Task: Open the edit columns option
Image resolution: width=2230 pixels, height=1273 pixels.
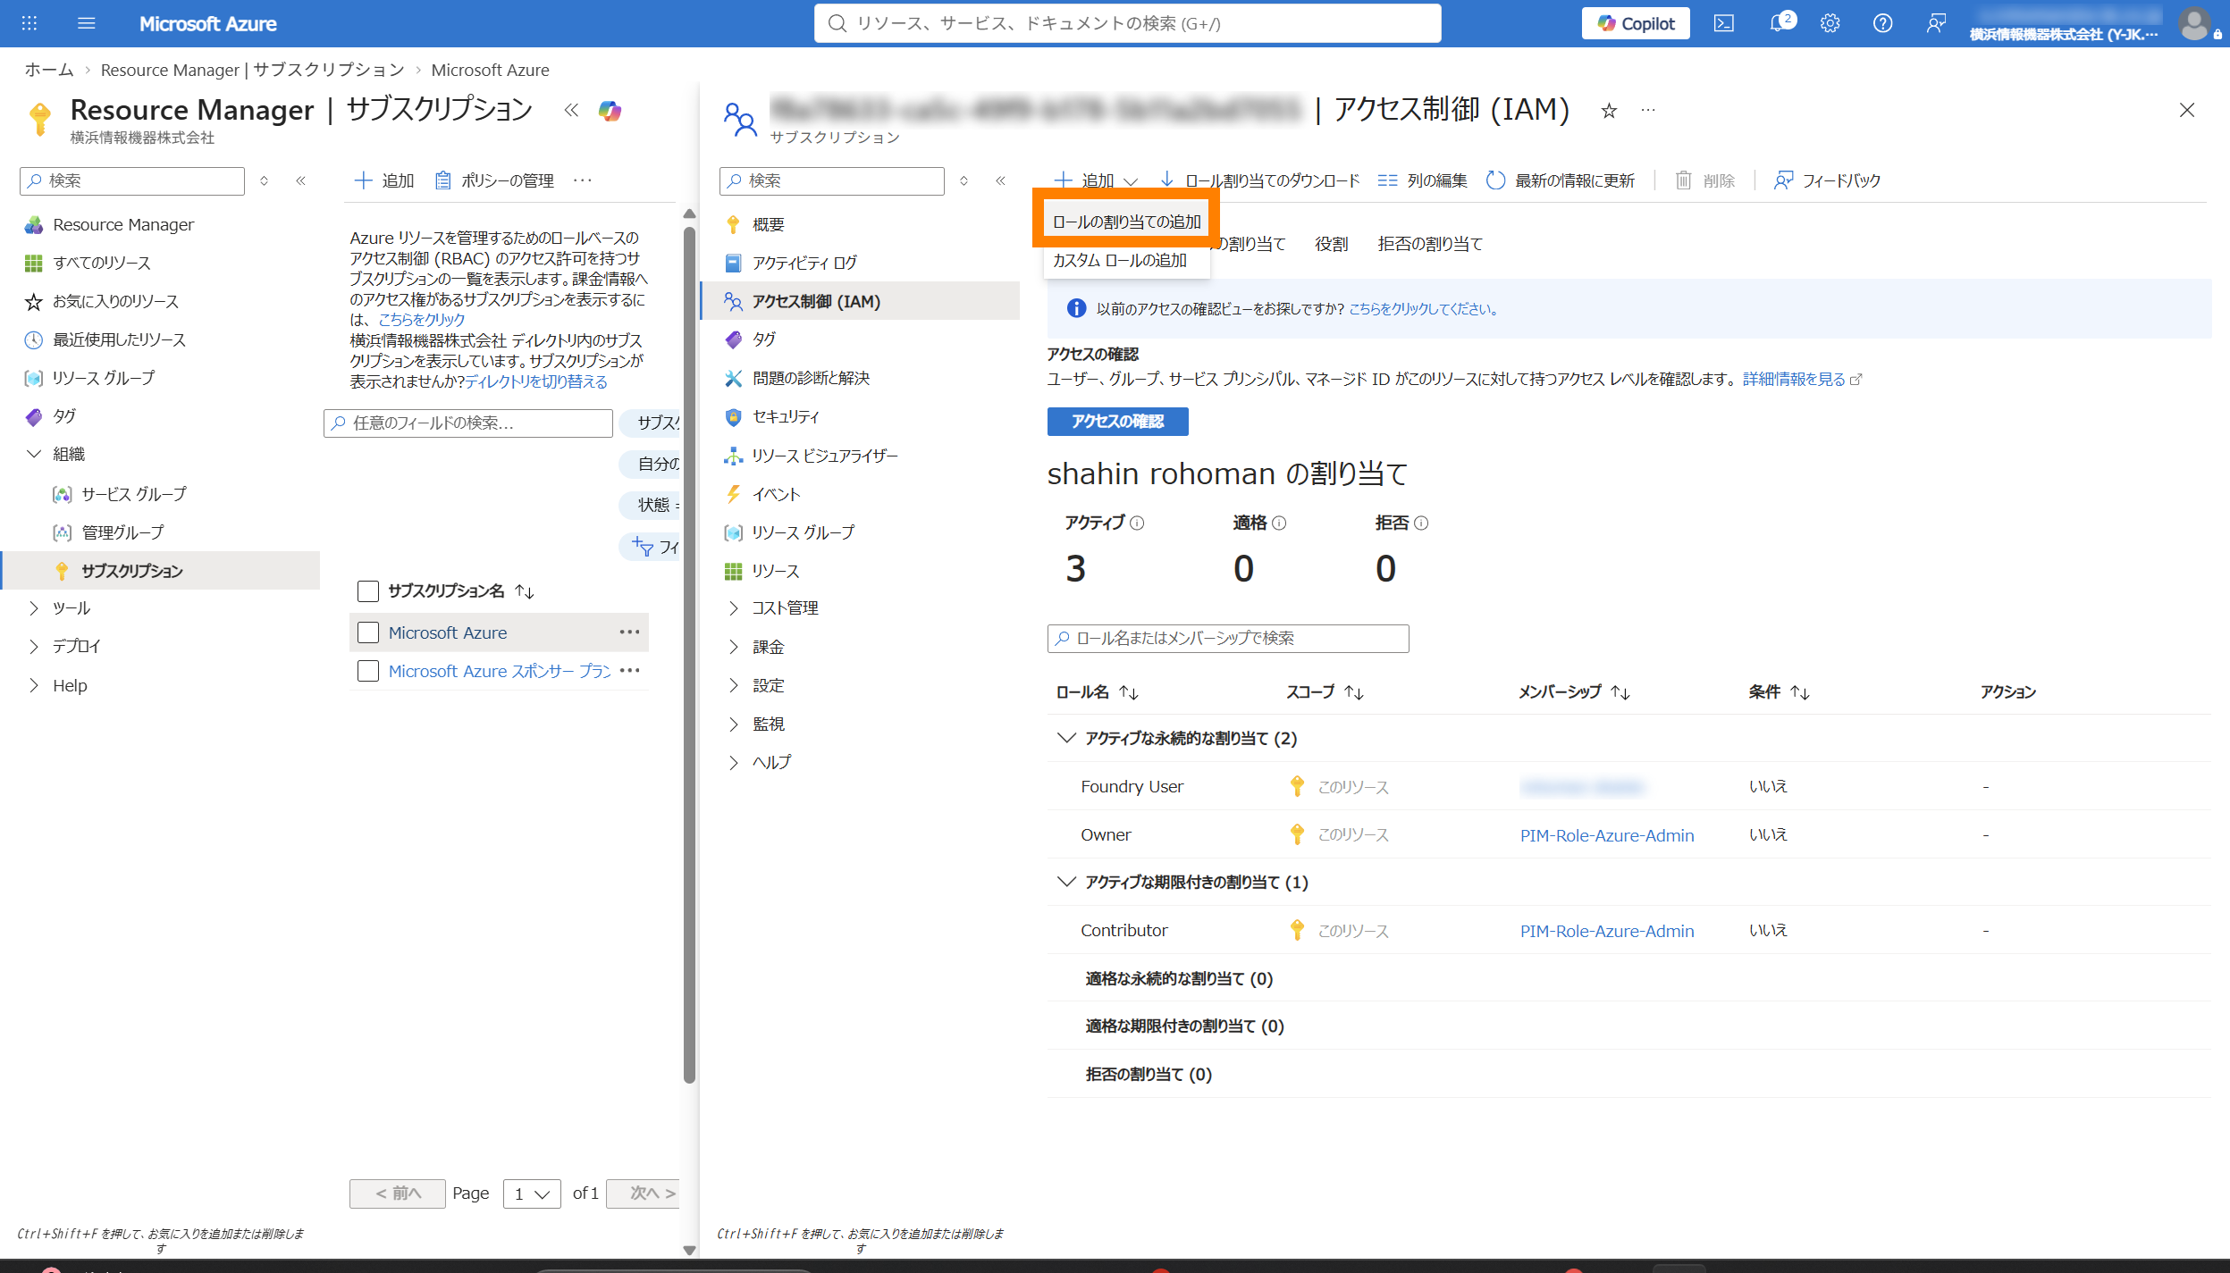Action: click(1422, 180)
